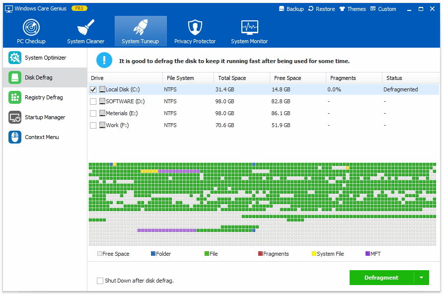The height and width of the screenshot is (294, 443).
Task: Expand the Defragment button dropdown arrow
Action: point(422,278)
